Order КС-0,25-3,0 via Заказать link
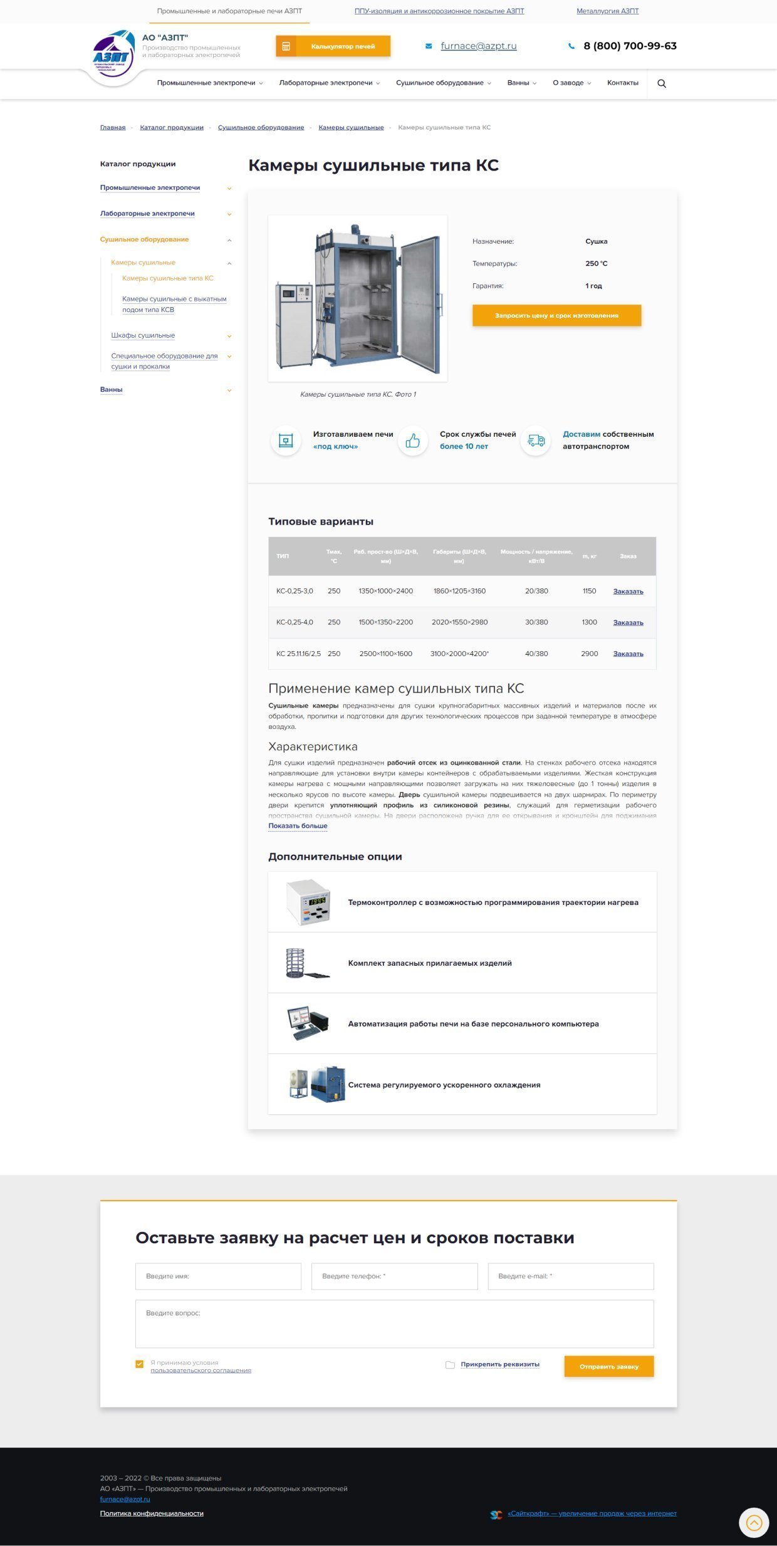The image size is (777, 1546). pos(628,592)
